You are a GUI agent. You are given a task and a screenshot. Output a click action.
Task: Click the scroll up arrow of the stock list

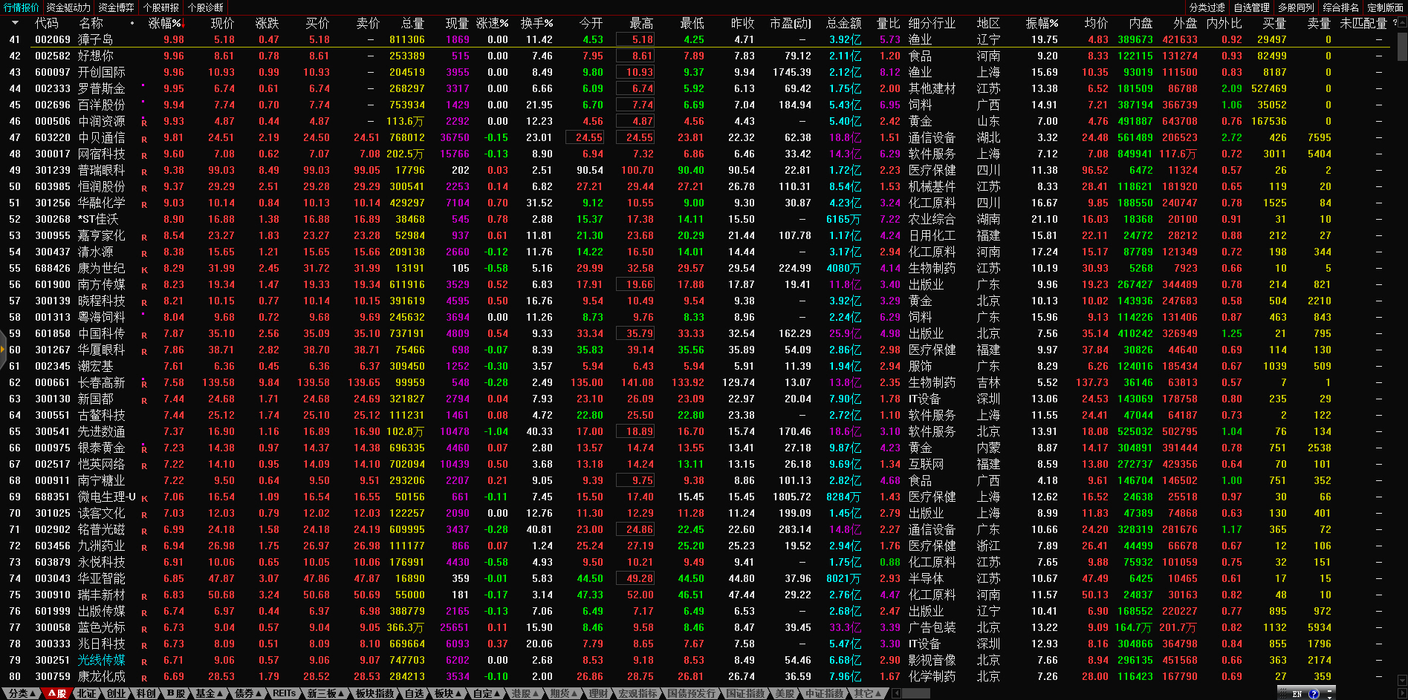(x=1402, y=23)
